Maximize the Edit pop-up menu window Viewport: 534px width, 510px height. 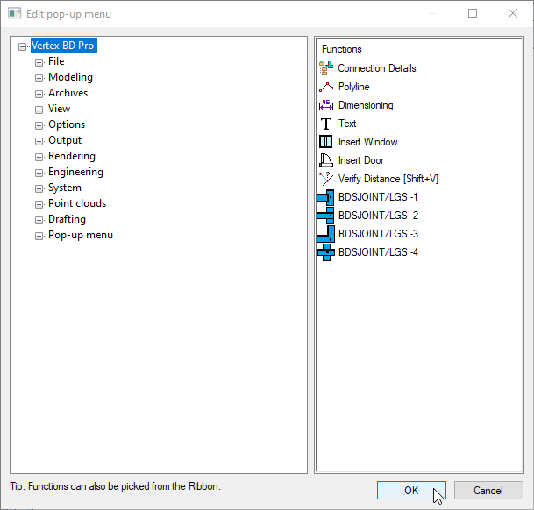[473, 13]
